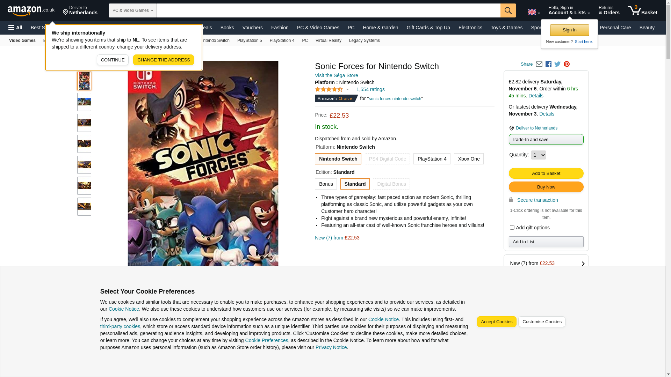The height and width of the screenshot is (377, 671).
Task: Click the Add to Basket button
Action: pyautogui.click(x=546, y=173)
